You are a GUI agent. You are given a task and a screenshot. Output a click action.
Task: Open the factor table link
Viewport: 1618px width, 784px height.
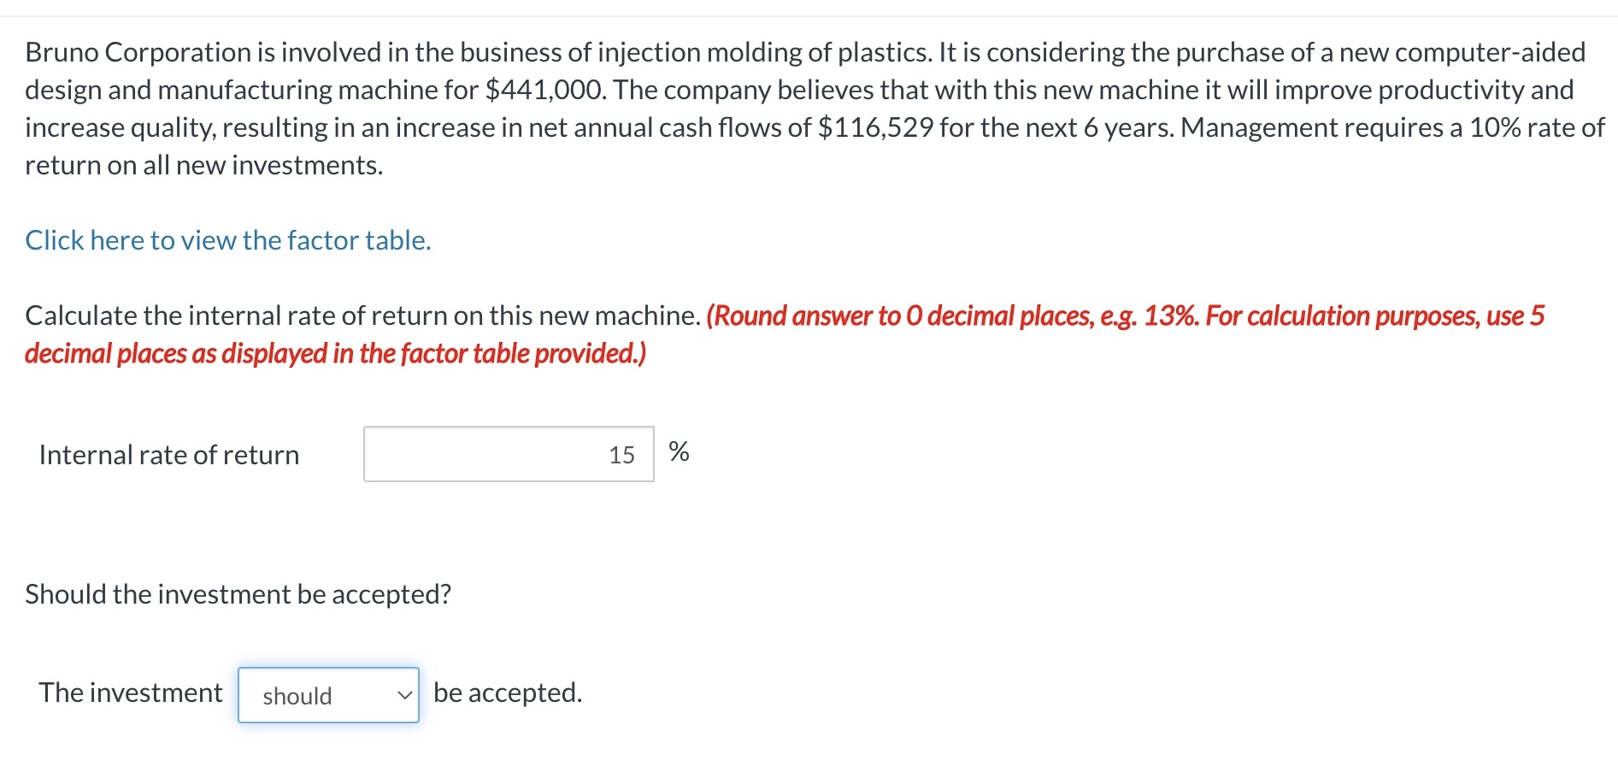coord(227,240)
